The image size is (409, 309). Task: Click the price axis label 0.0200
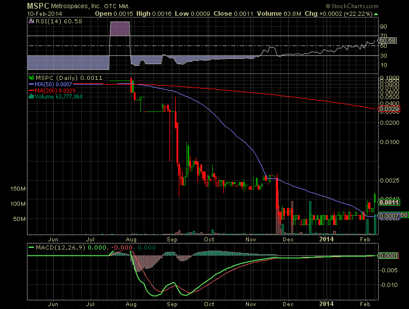pyautogui.click(x=390, y=122)
